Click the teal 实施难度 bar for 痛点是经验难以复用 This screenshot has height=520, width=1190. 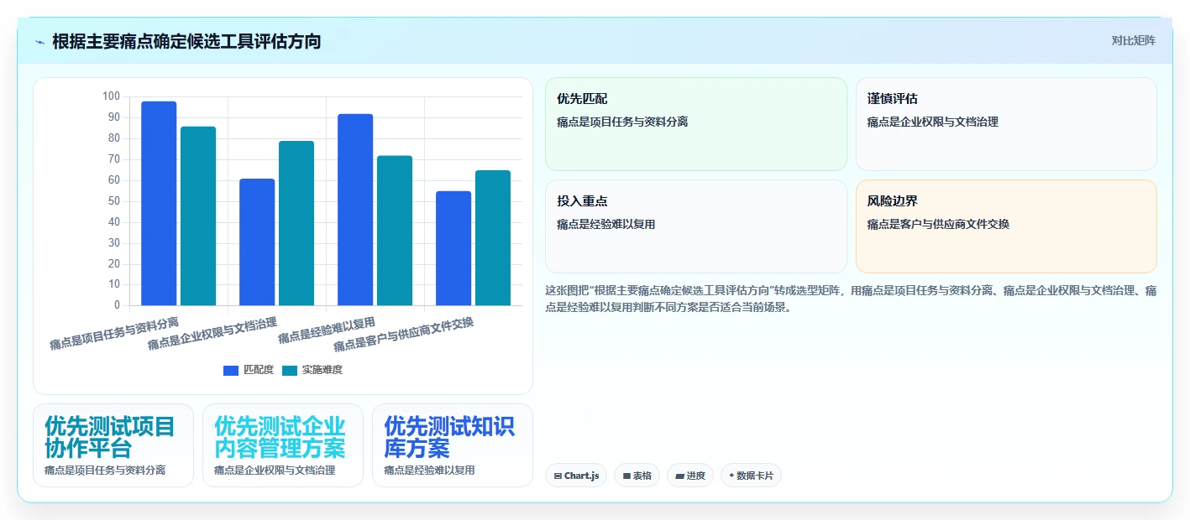pos(395,231)
